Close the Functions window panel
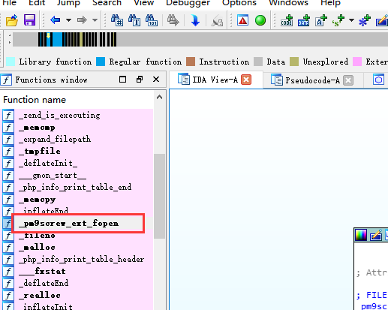The height and width of the screenshot is (310, 388). (156, 80)
